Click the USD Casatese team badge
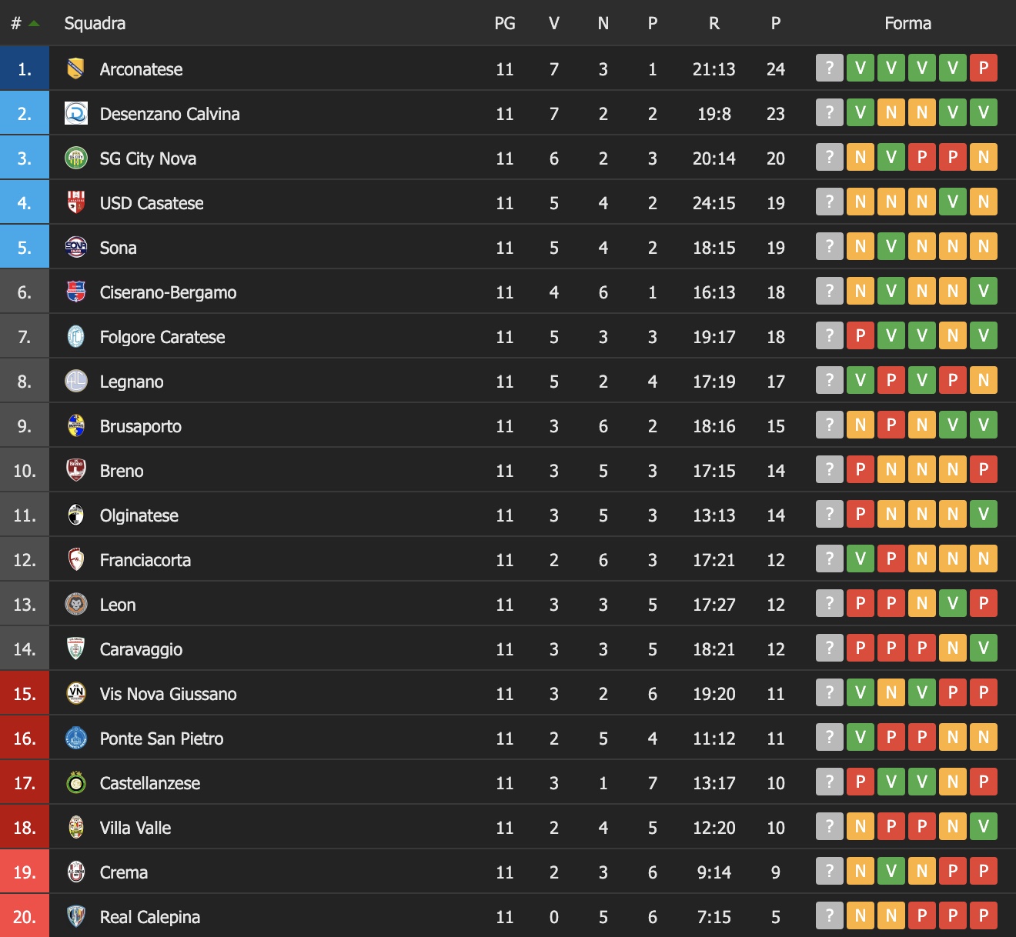This screenshot has width=1016, height=937. pyautogui.click(x=75, y=203)
